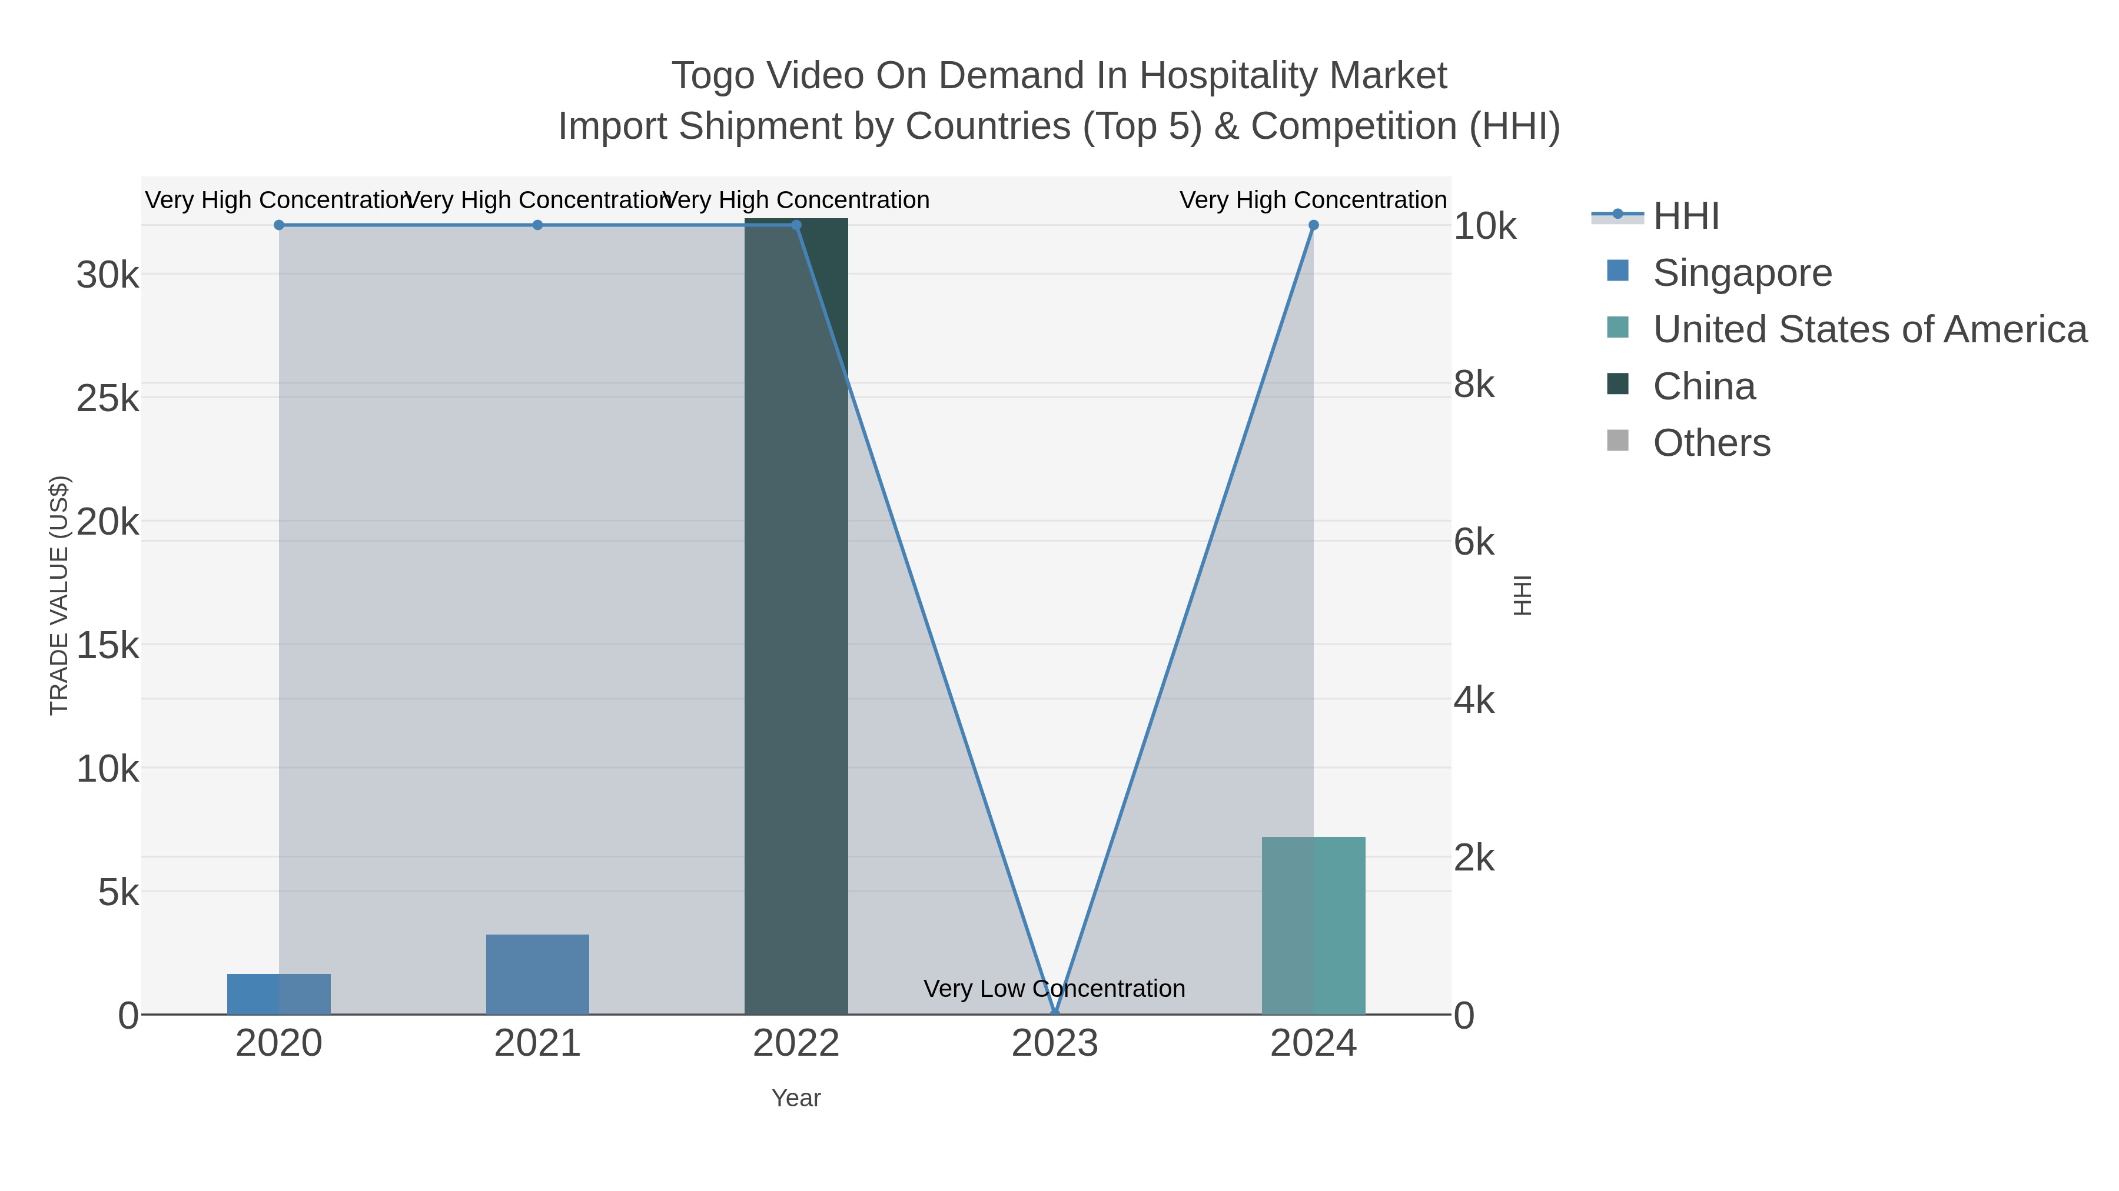
Task: Click the 2022 x-axis tick label
Action: coord(796,1044)
